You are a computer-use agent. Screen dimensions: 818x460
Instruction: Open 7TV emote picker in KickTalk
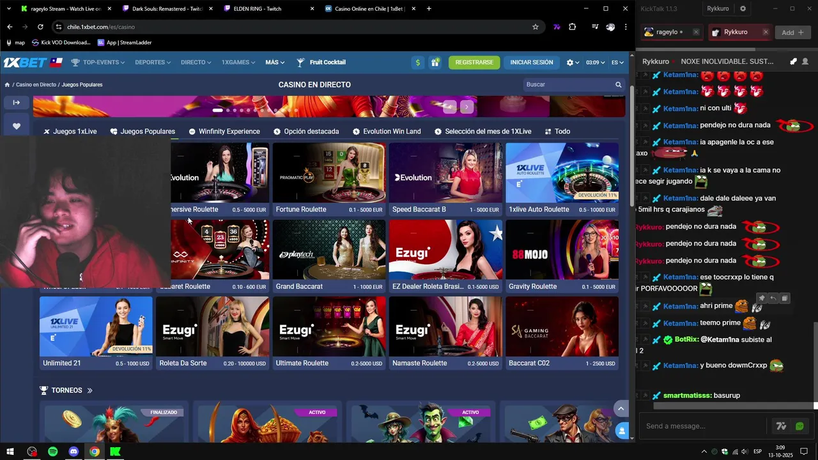(x=781, y=426)
